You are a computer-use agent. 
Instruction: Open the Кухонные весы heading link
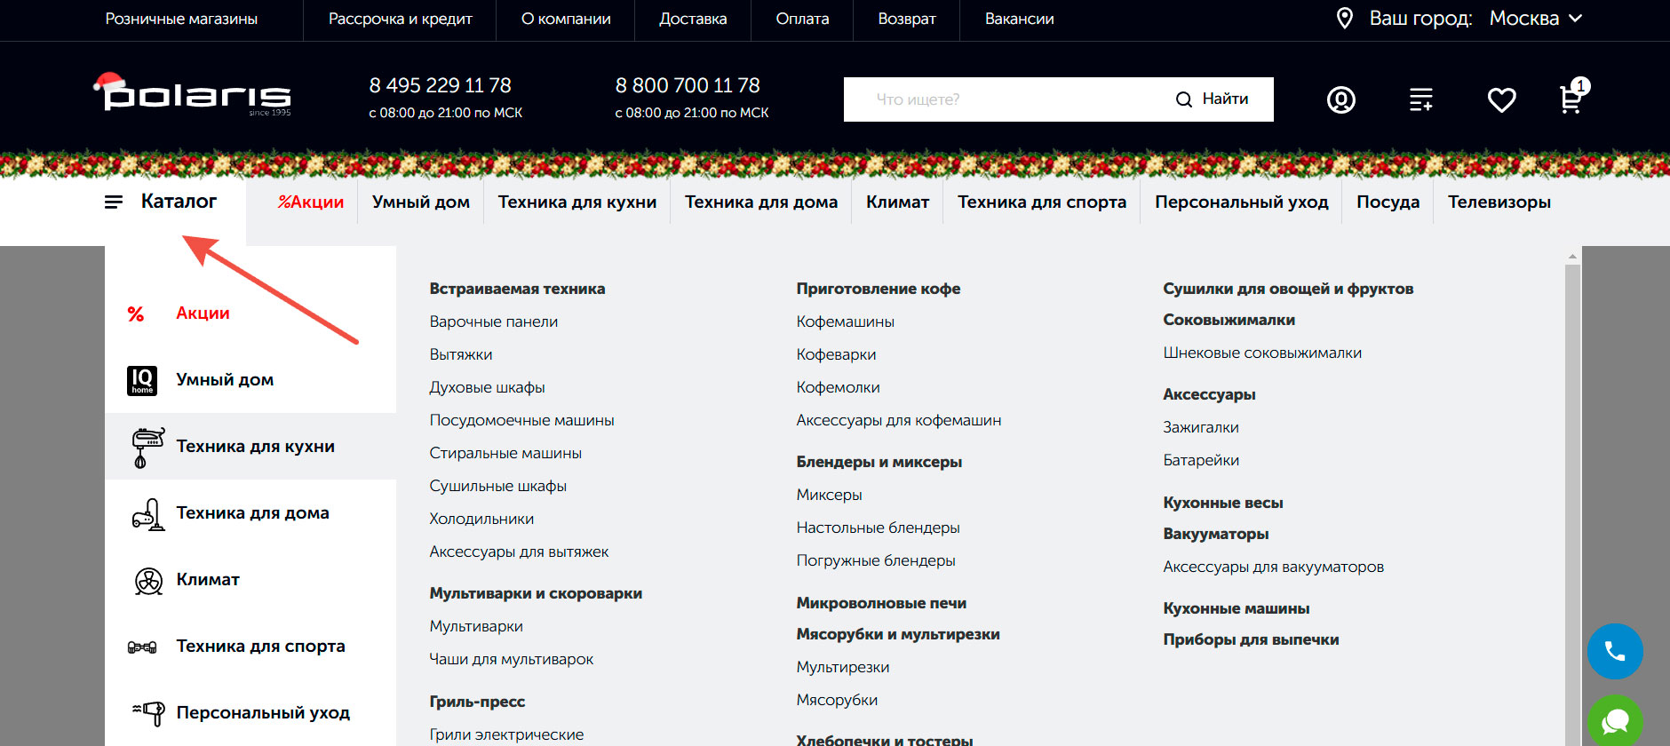click(1223, 503)
